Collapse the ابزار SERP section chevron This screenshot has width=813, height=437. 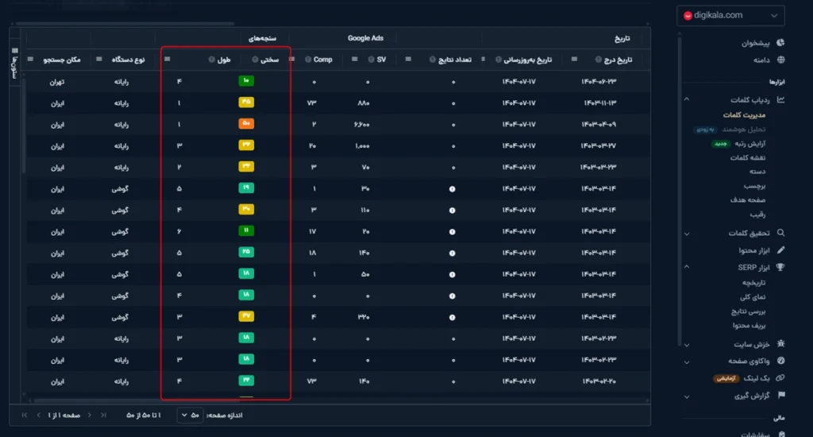[687, 267]
